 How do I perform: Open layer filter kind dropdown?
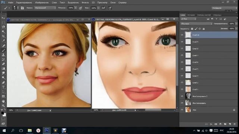189,19
